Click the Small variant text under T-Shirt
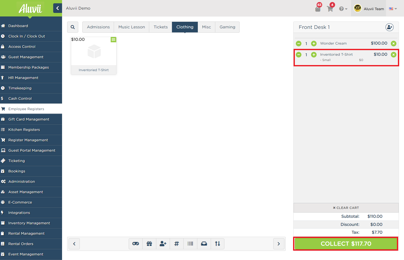 point(326,60)
